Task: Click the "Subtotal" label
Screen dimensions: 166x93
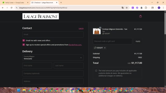Action: pos(96,53)
